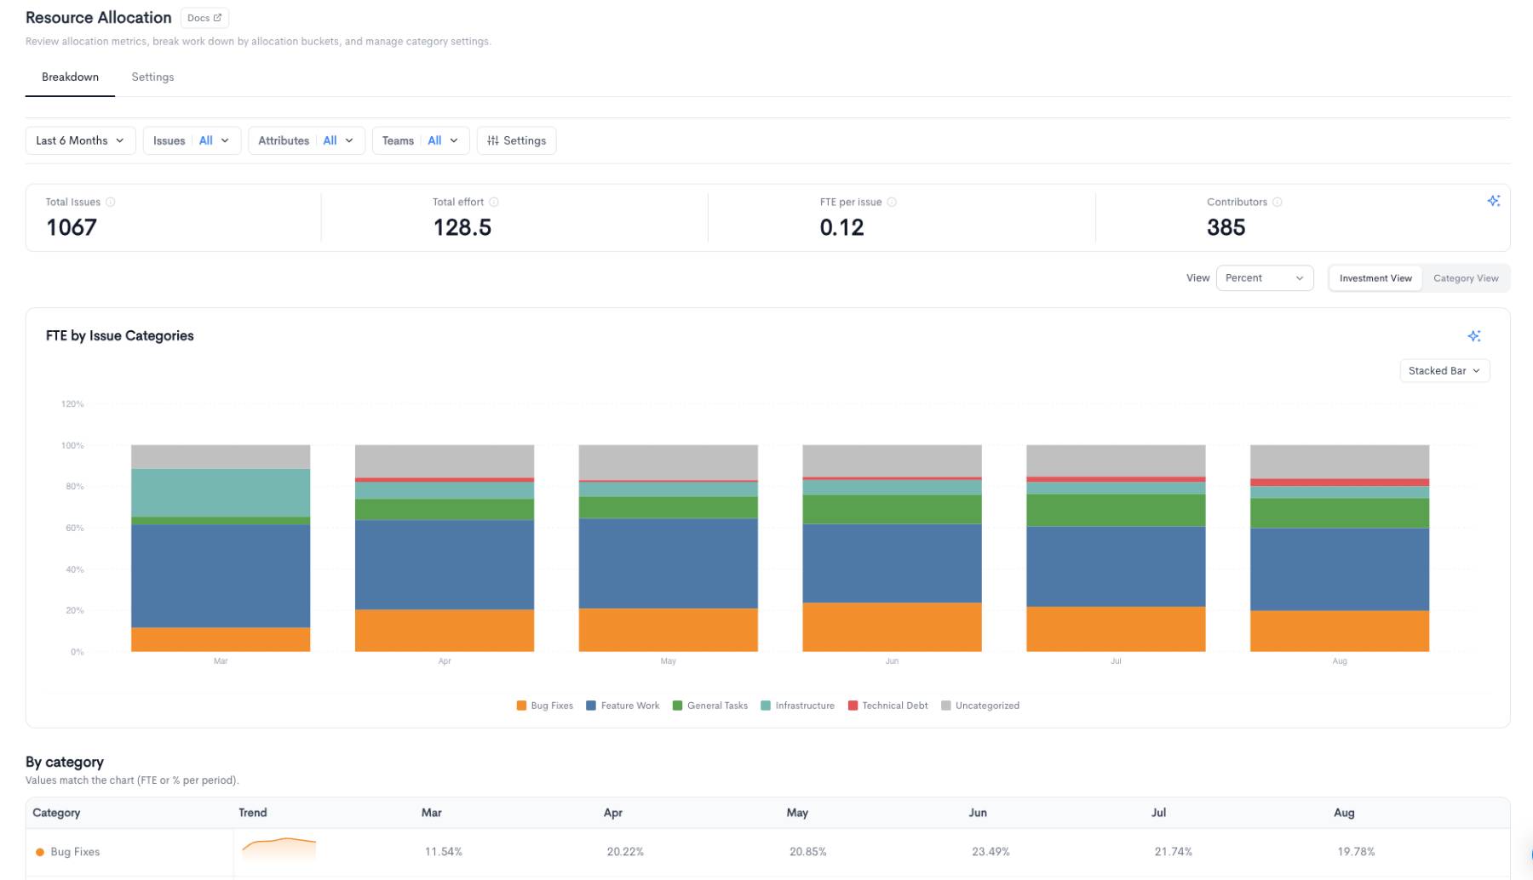Expand the Issues filter dropdown

point(192,140)
